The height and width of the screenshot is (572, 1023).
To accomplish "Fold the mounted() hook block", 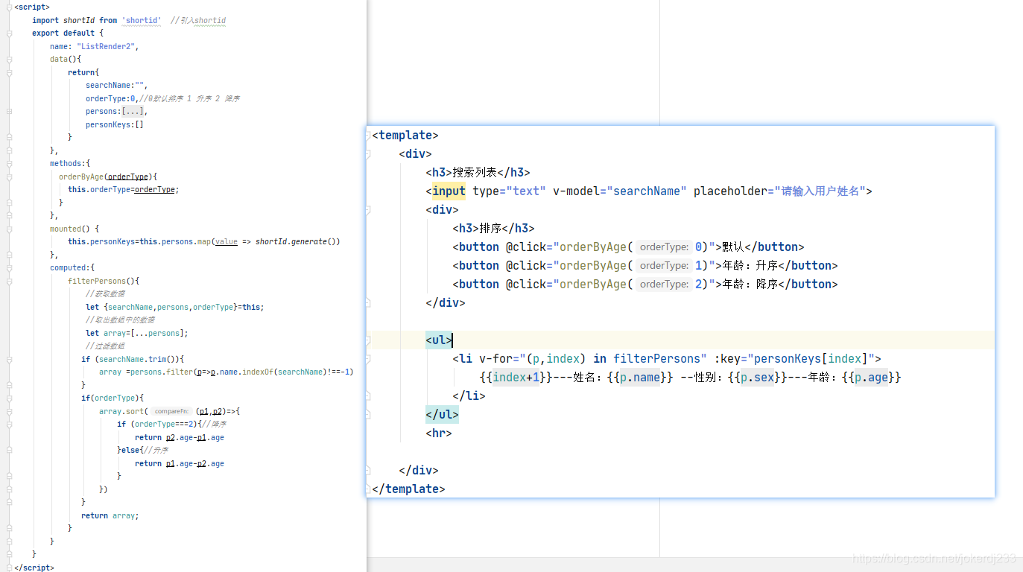I will pos(9,229).
